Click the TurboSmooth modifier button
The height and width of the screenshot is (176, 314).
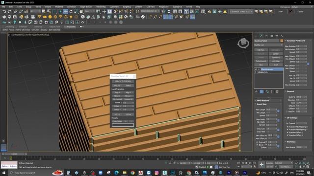click(261, 61)
